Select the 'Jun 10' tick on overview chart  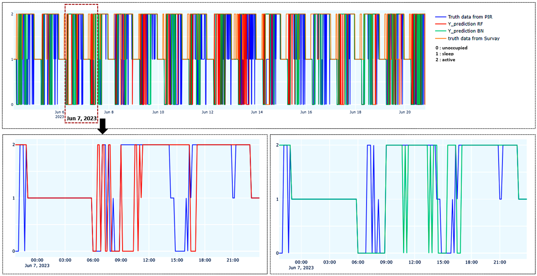[158, 112]
